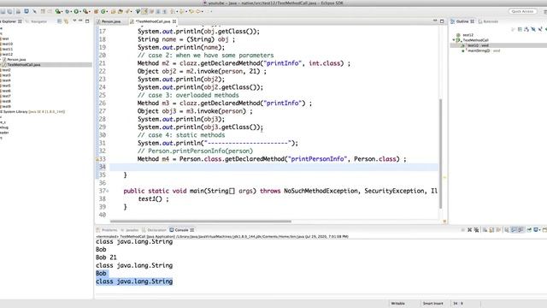The width and height of the screenshot is (547, 308).
Task: Toggle Show Console on Standard Out
Action: point(513,230)
